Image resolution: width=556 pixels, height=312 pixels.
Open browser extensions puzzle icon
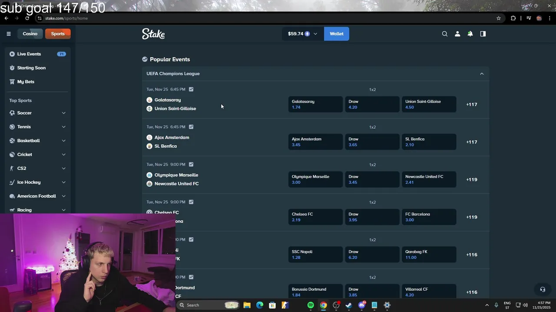point(513,18)
